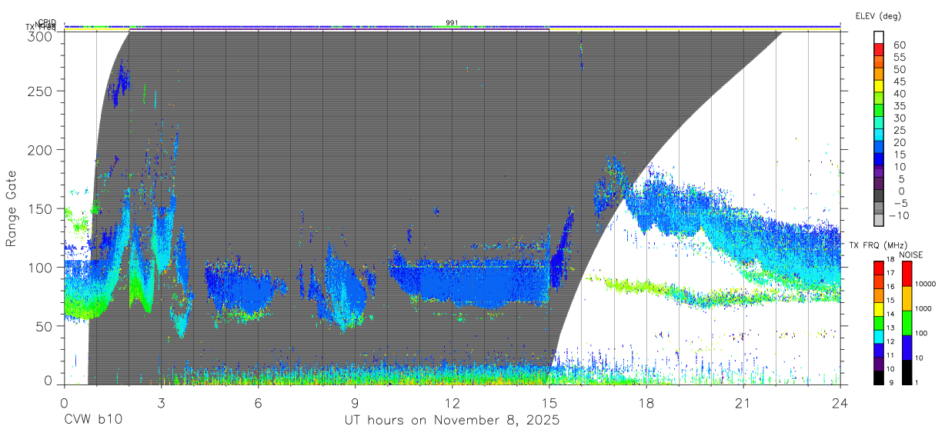The image size is (945, 436).
Task: Click the 21 tick label on the UT hours axis
Action: click(x=743, y=402)
